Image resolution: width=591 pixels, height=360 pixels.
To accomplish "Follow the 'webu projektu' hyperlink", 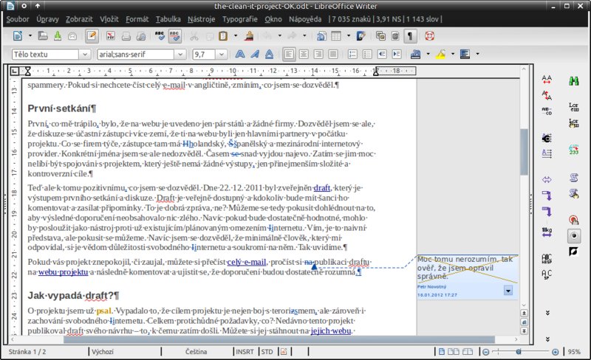I will click(x=63, y=272).
